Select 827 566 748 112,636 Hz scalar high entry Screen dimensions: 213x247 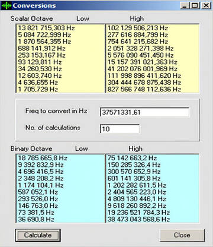[144, 89]
